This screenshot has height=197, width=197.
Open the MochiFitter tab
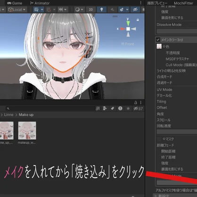click(x=183, y=3)
